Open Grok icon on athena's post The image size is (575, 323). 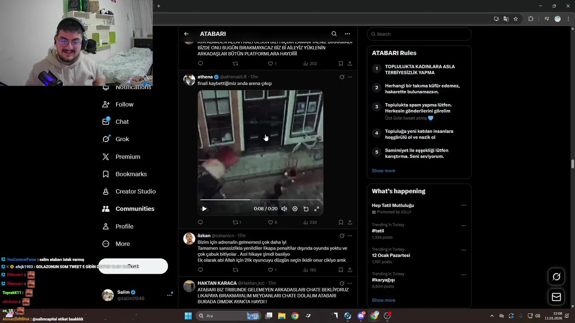coord(342,77)
